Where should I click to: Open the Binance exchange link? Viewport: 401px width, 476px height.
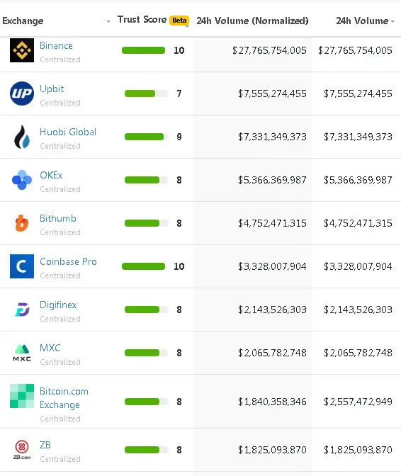click(56, 45)
